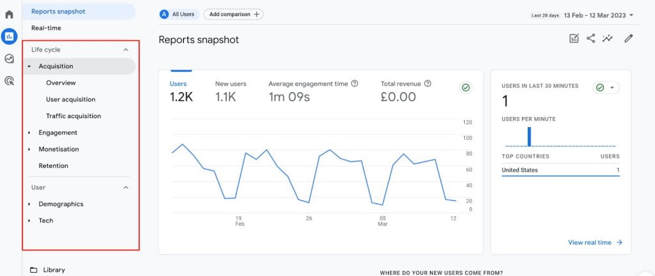The height and width of the screenshot is (276, 655).
Task: Click the 'Last 28 days' label
Action: click(x=545, y=15)
